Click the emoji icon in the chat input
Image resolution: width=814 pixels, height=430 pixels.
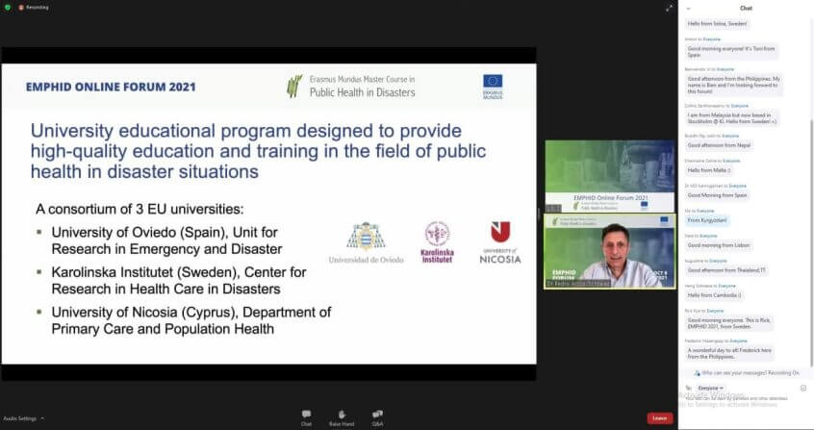click(803, 388)
